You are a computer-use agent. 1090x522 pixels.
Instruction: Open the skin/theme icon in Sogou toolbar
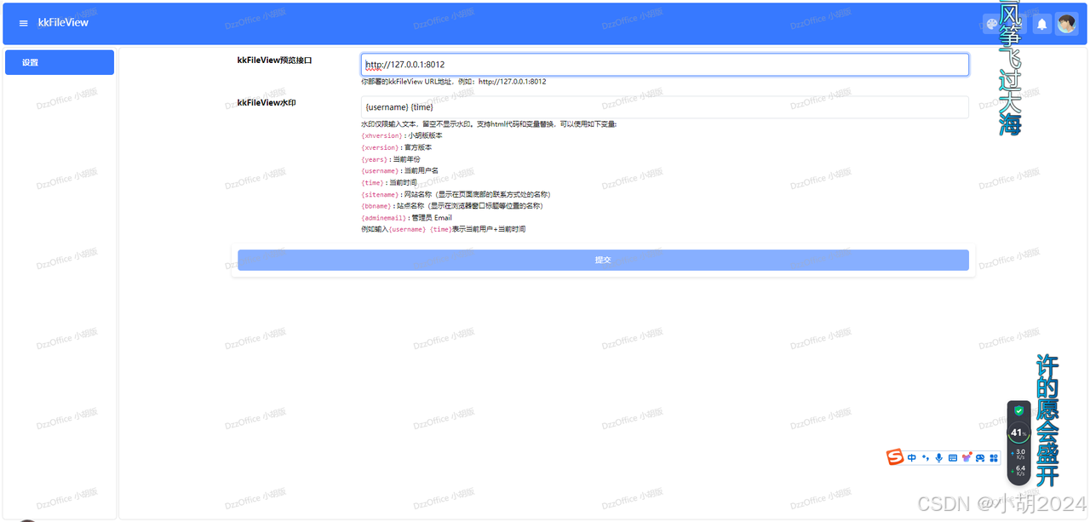967,456
